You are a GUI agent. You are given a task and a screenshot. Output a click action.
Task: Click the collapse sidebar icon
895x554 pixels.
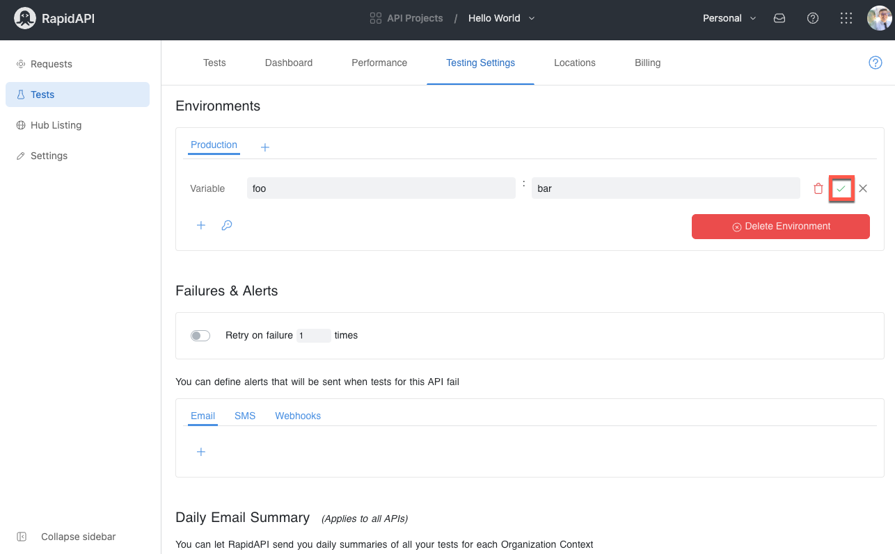(x=22, y=537)
